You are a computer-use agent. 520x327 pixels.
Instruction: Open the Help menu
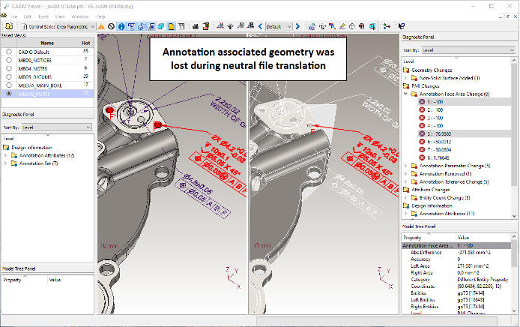(x=100, y=16)
